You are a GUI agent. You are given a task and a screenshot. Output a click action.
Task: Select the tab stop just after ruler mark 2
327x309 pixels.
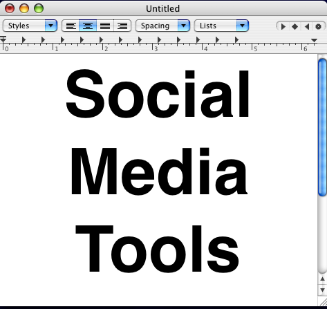tap(120, 40)
